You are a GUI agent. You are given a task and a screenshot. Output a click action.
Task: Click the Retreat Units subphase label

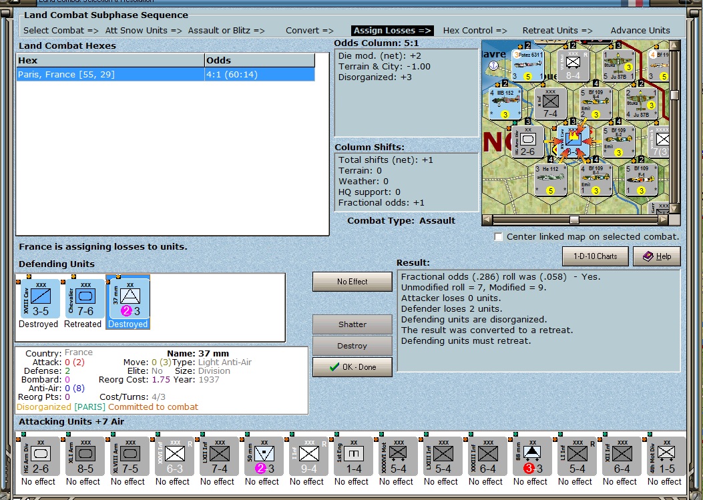tap(557, 31)
